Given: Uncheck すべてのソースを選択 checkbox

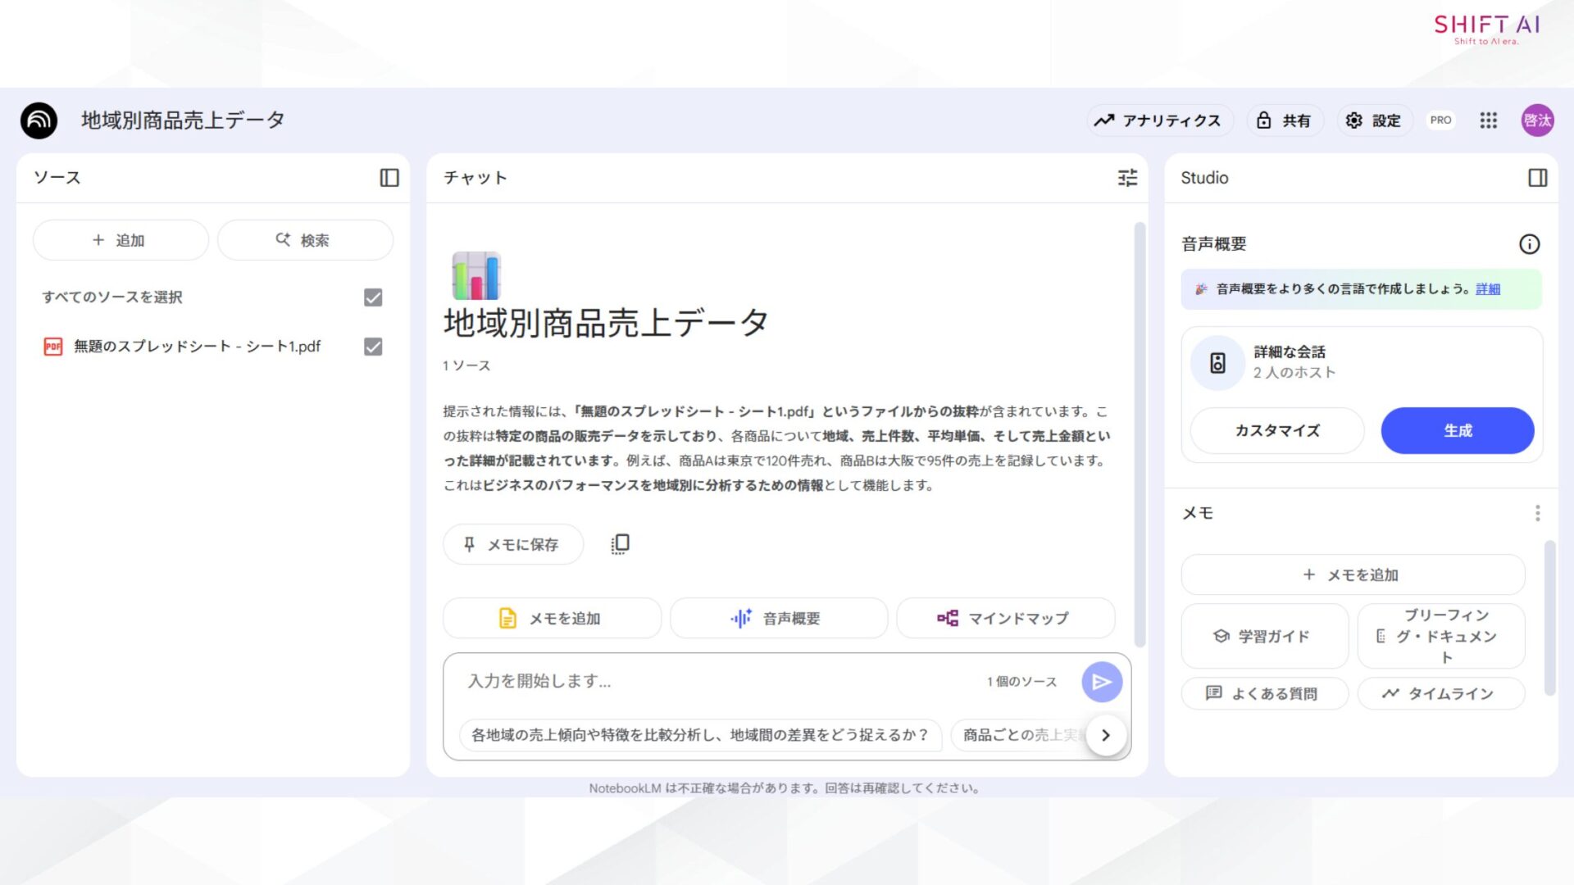Looking at the screenshot, I should coord(372,297).
